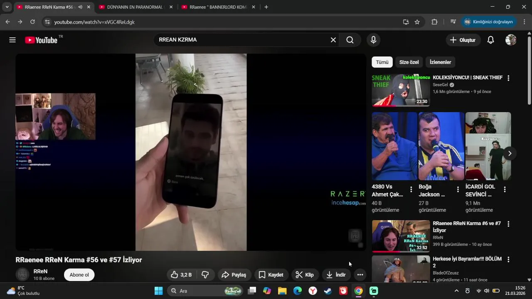This screenshot has width=532, height=299.
Task: Share the video via Paylaş
Action: click(x=234, y=274)
